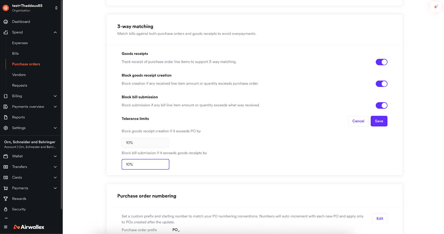Click the Reports document icon
Image resolution: width=444 pixels, height=234 pixels.
[6, 117]
